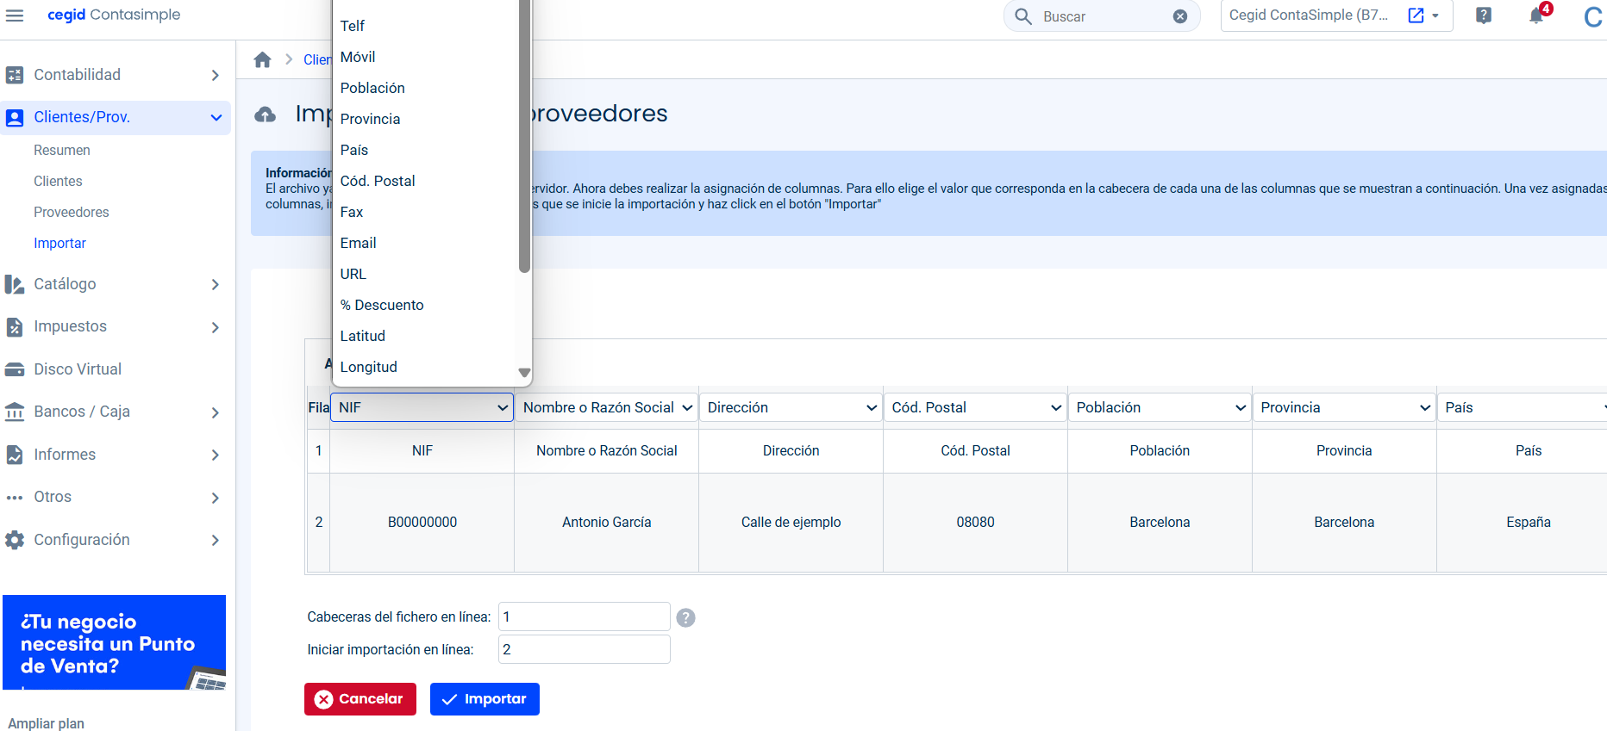Click the home breadcrumb icon

pos(263,59)
